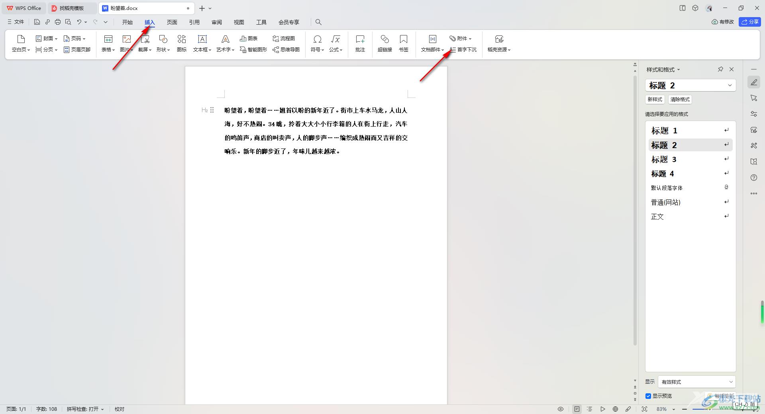Open the 页面 ribbon tab
This screenshot has width=765, height=414.
172,22
